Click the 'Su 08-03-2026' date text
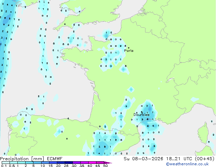This screenshot has height=167, width=216. coord(143,159)
